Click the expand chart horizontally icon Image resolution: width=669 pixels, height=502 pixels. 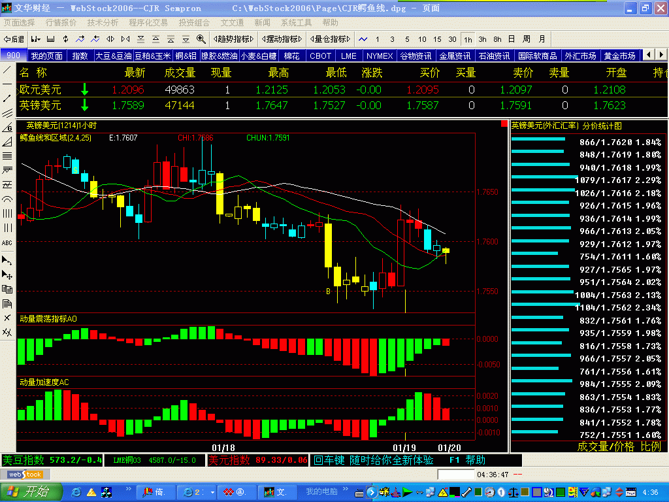[x=110, y=39]
